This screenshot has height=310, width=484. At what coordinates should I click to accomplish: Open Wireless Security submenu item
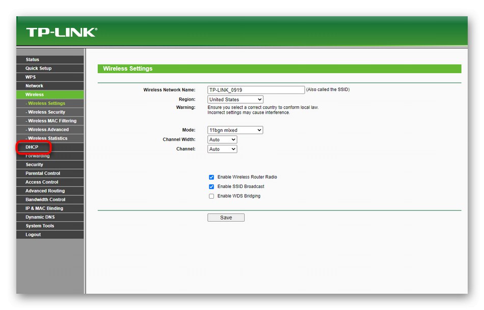[50, 112]
